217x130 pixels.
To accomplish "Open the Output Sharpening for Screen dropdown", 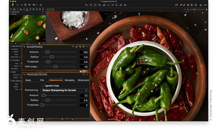I will pos(64,90).
